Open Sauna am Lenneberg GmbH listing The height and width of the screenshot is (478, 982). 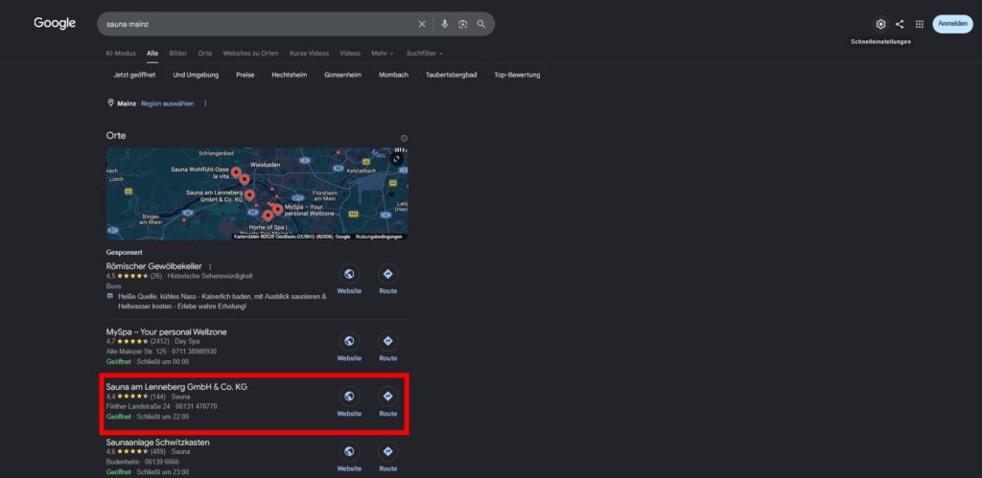click(176, 387)
